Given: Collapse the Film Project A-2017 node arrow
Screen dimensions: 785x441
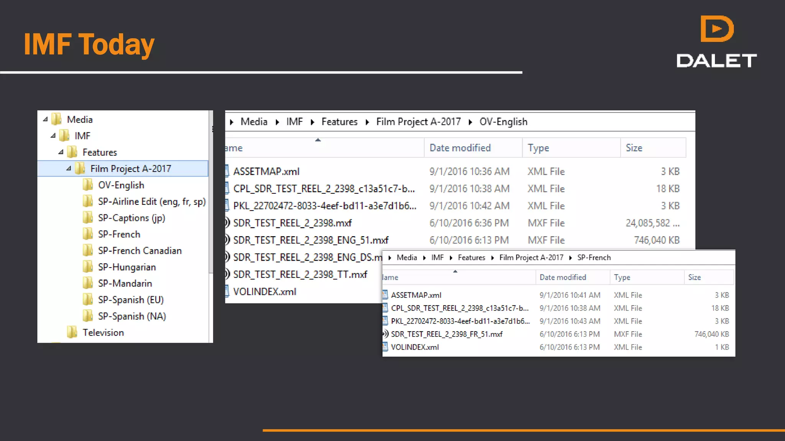Looking at the screenshot, I should click(x=69, y=168).
